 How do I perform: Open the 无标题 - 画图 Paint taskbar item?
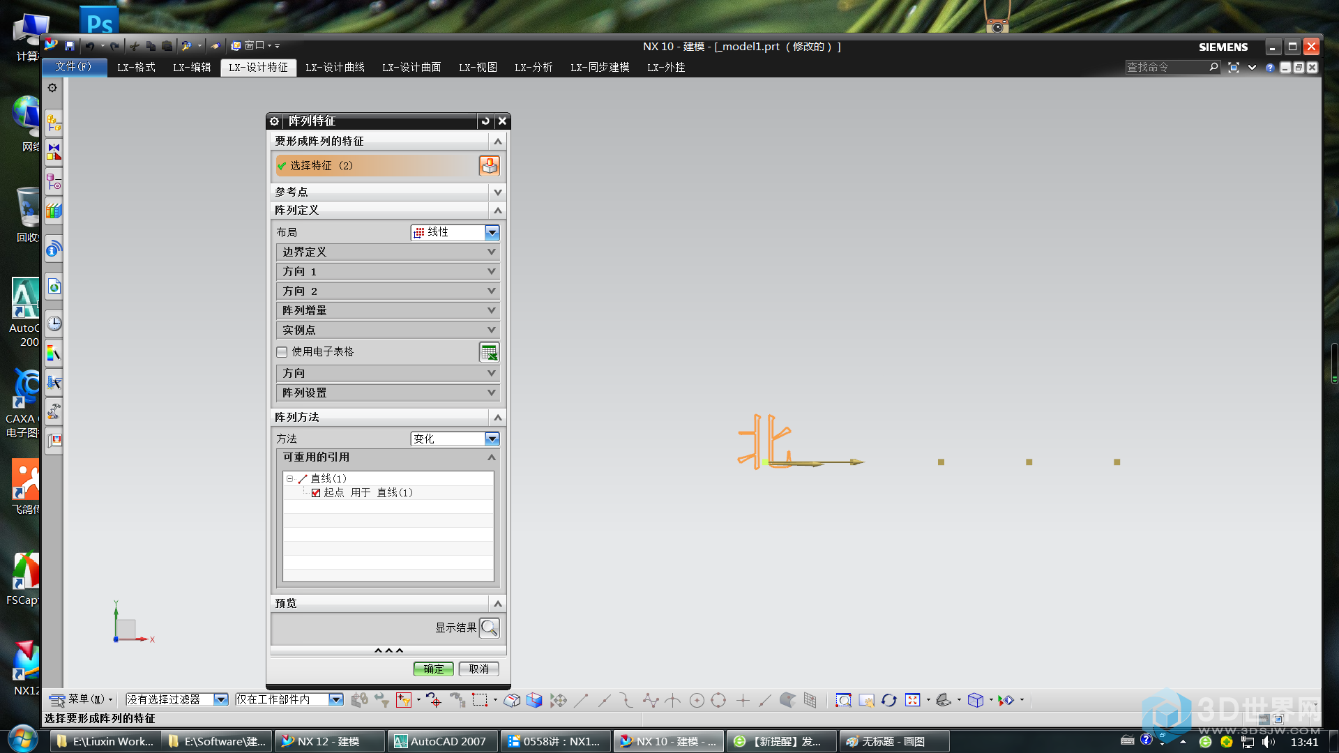[894, 742]
